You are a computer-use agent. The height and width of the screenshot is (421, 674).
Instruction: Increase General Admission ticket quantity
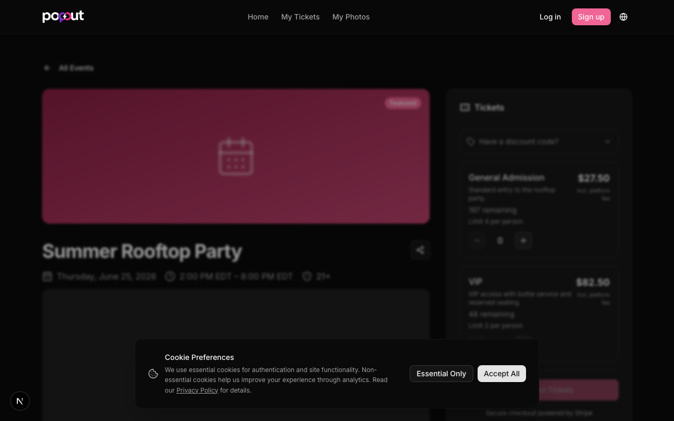point(523,240)
